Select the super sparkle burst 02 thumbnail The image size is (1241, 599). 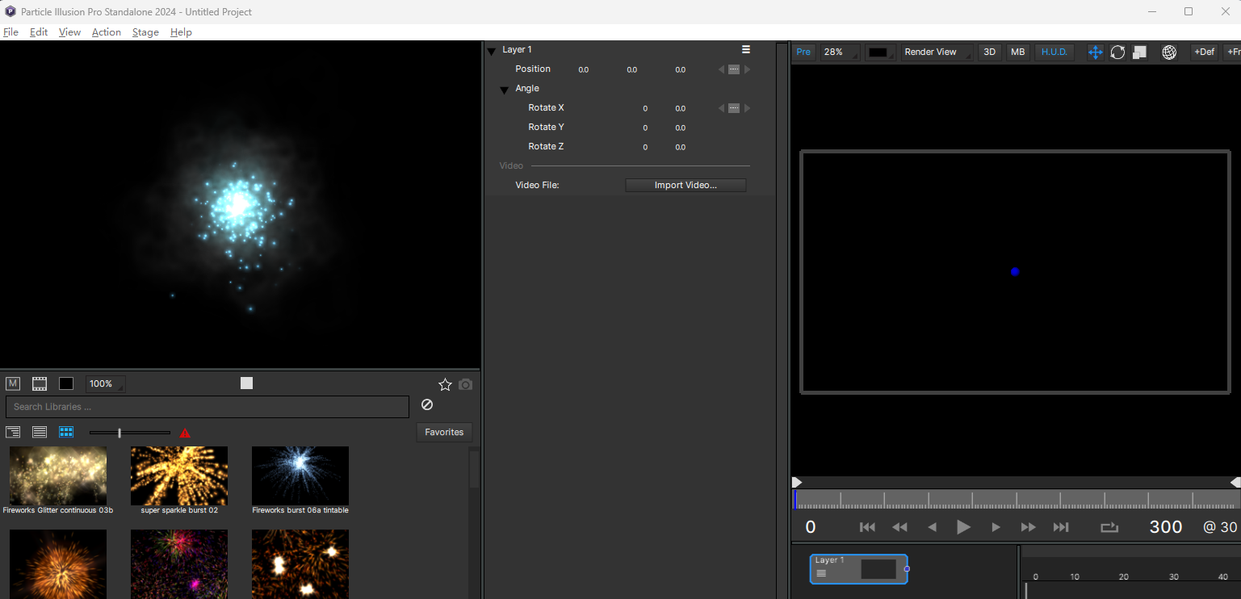178,475
